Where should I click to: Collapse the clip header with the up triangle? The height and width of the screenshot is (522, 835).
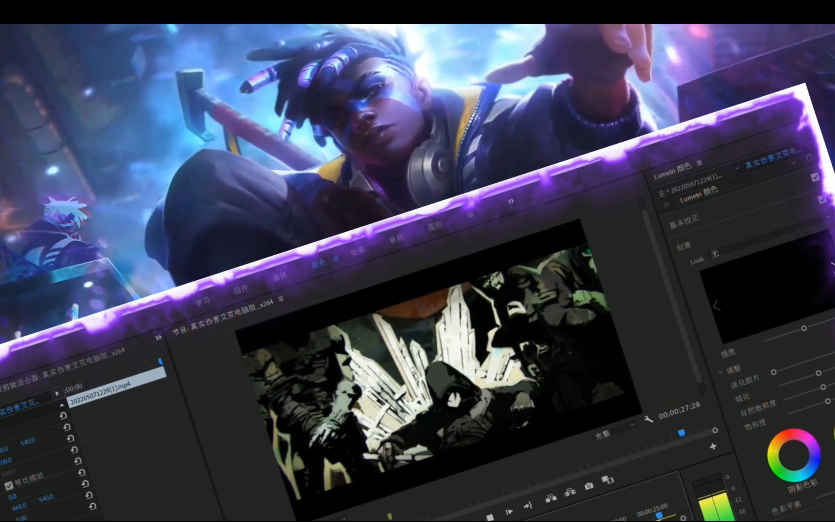pyautogui.click(x=62, y=405)
